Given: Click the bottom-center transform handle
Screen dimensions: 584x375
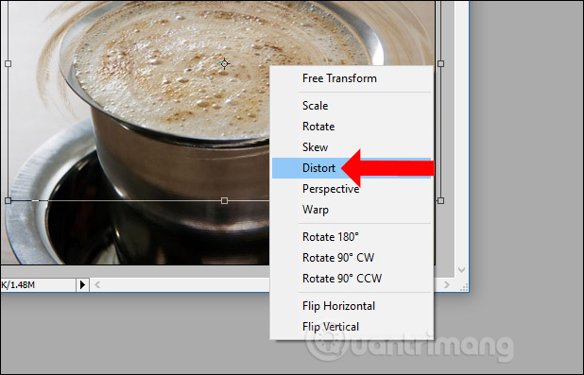Looking at the screenshot, I should [224, 200].
